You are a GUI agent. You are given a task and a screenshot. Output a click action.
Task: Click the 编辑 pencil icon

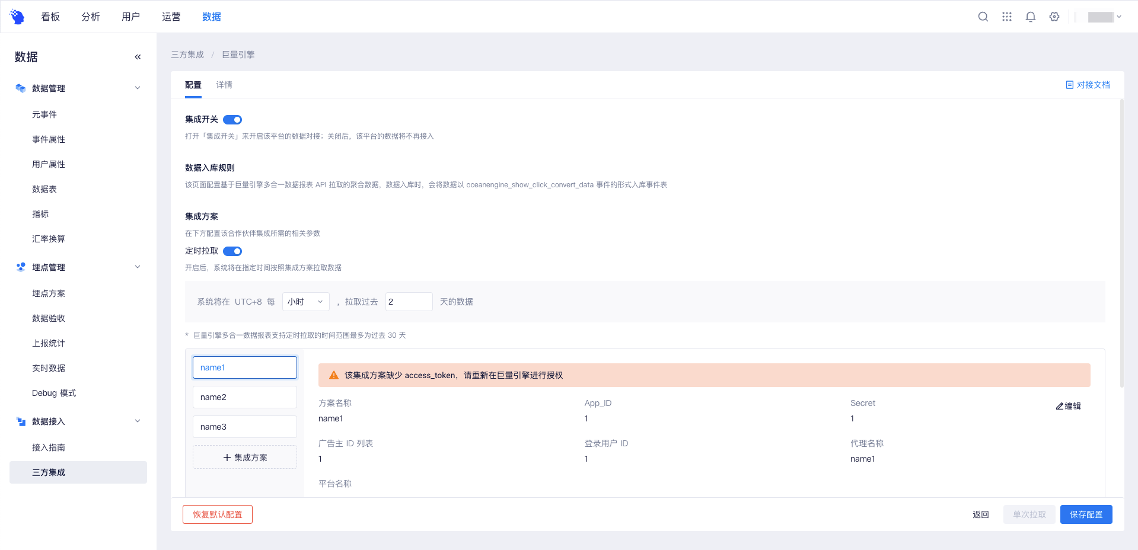[1060, 406]
